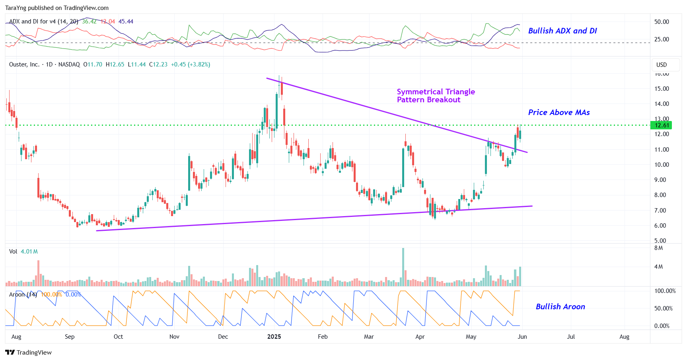Click the 'Aroon (14)' indicator legend
Screen dimensions: 687x361
[23, 295]
